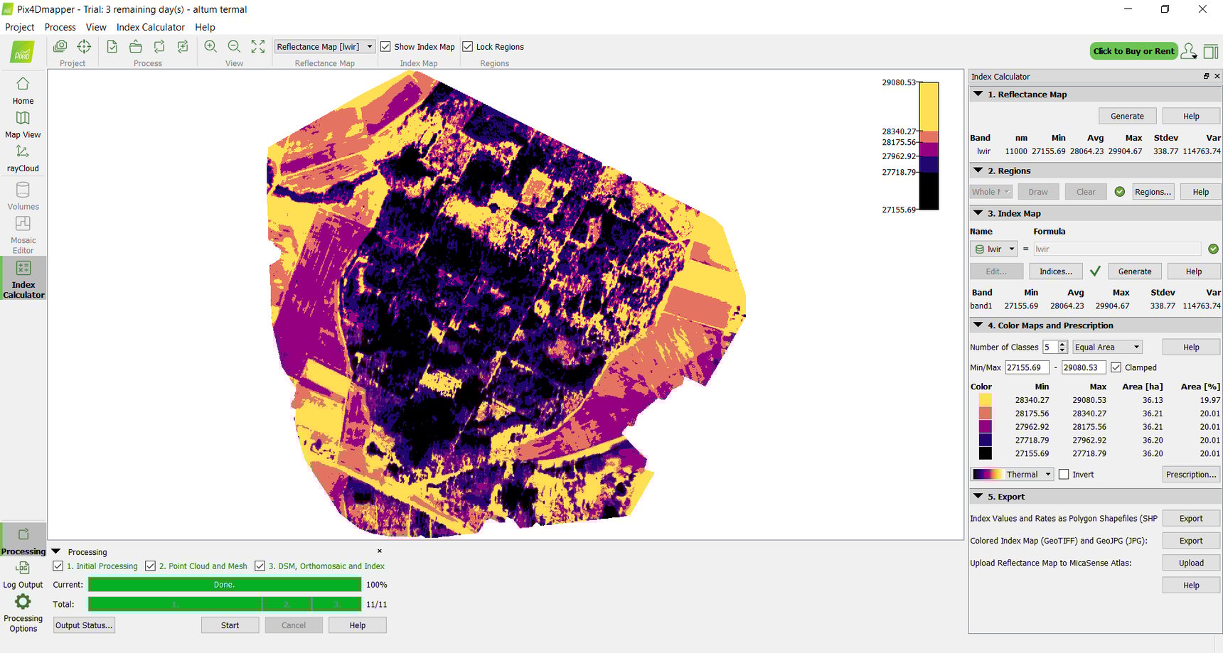
Task: Select the yellow color swatch in class list
Action: coord(984,399)
